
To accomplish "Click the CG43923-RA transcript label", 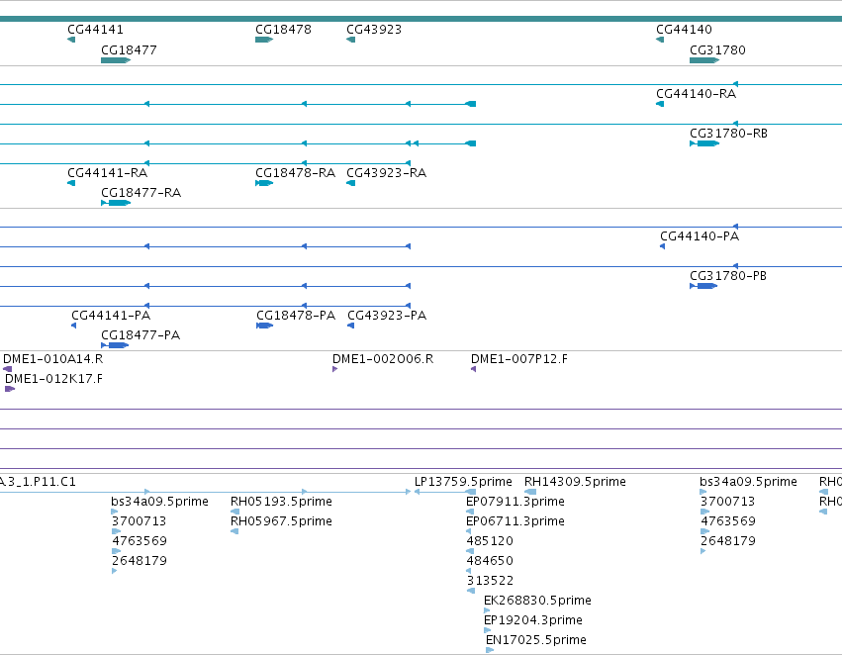I will [387, 173].
